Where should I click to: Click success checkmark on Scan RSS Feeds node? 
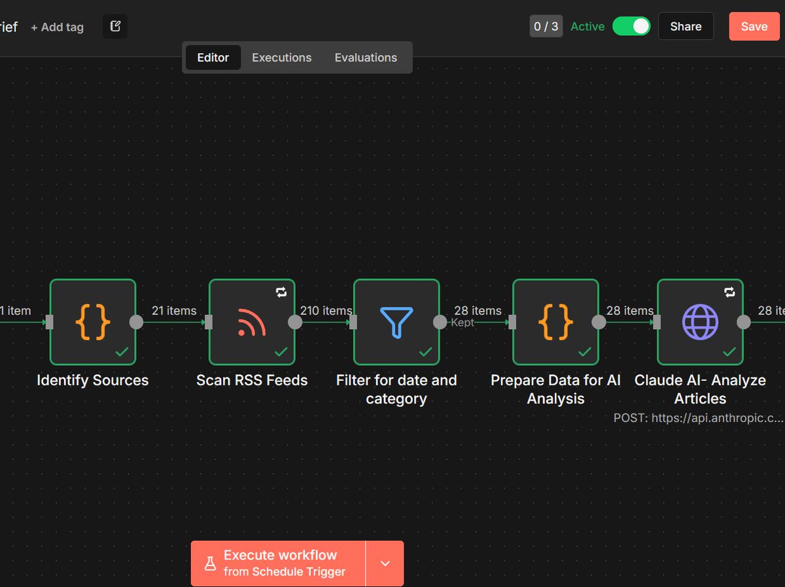pos(281,352)
